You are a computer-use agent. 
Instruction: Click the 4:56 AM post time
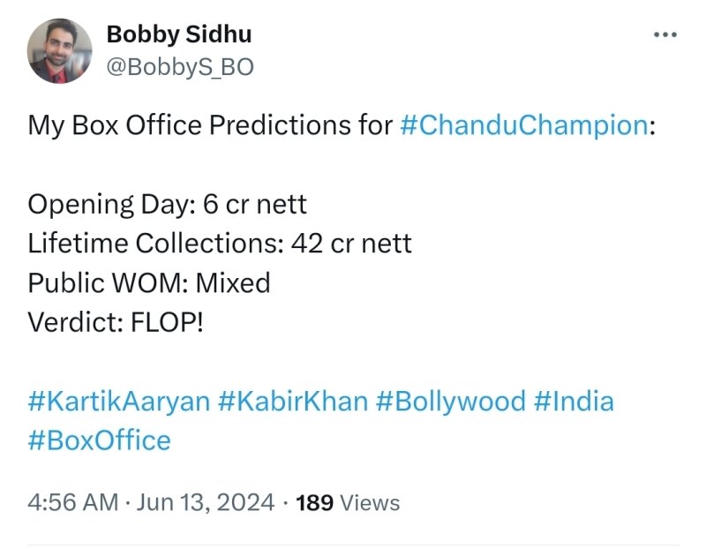(72, 503)
